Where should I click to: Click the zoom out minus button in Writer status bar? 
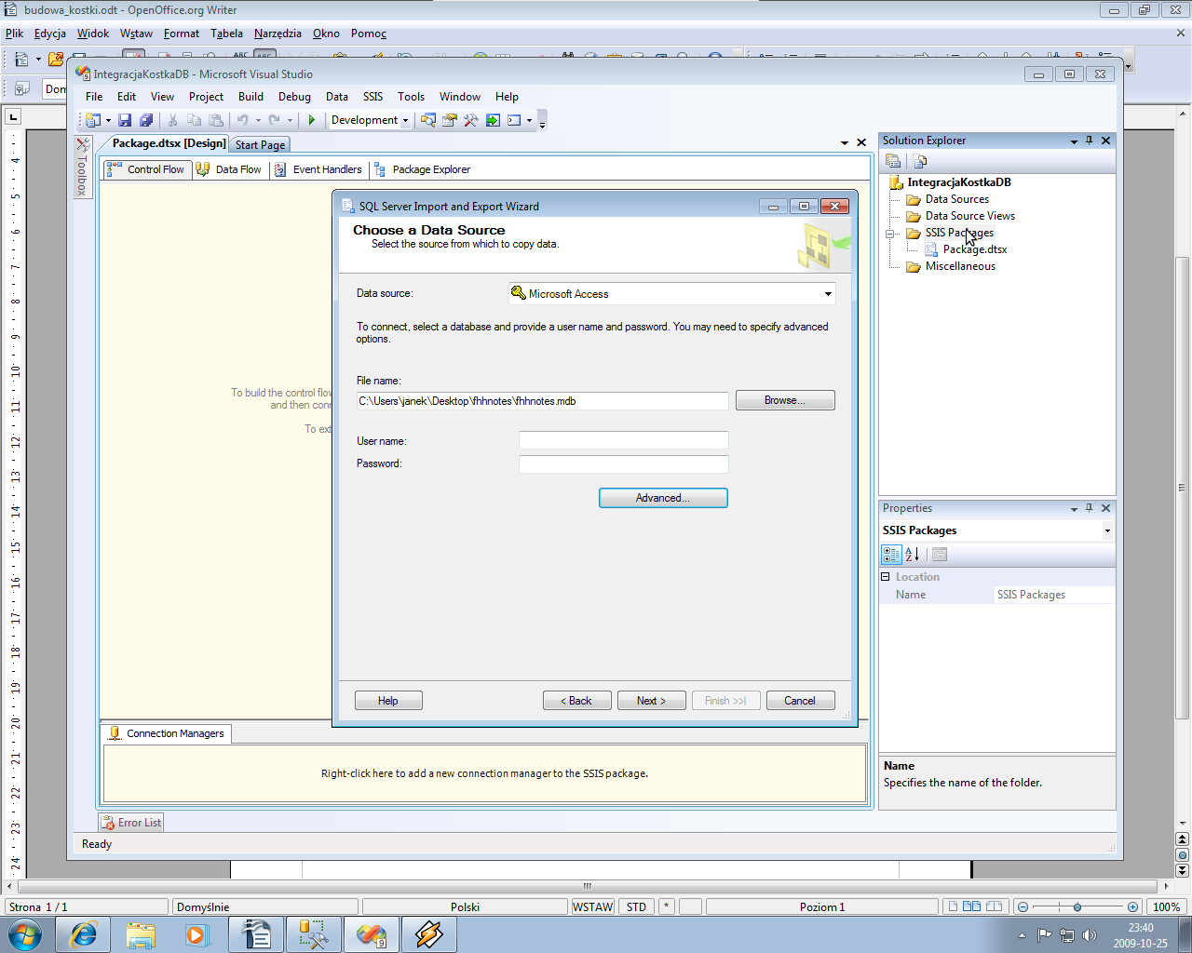(x=1023, y=906)
